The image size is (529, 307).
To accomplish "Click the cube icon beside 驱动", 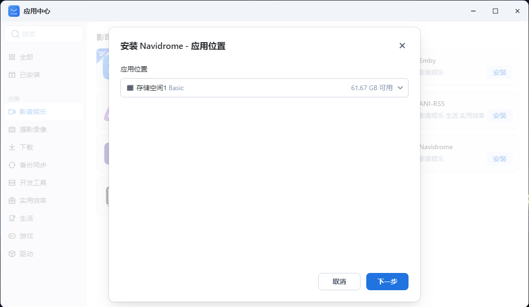I will (x=12, y=254).
